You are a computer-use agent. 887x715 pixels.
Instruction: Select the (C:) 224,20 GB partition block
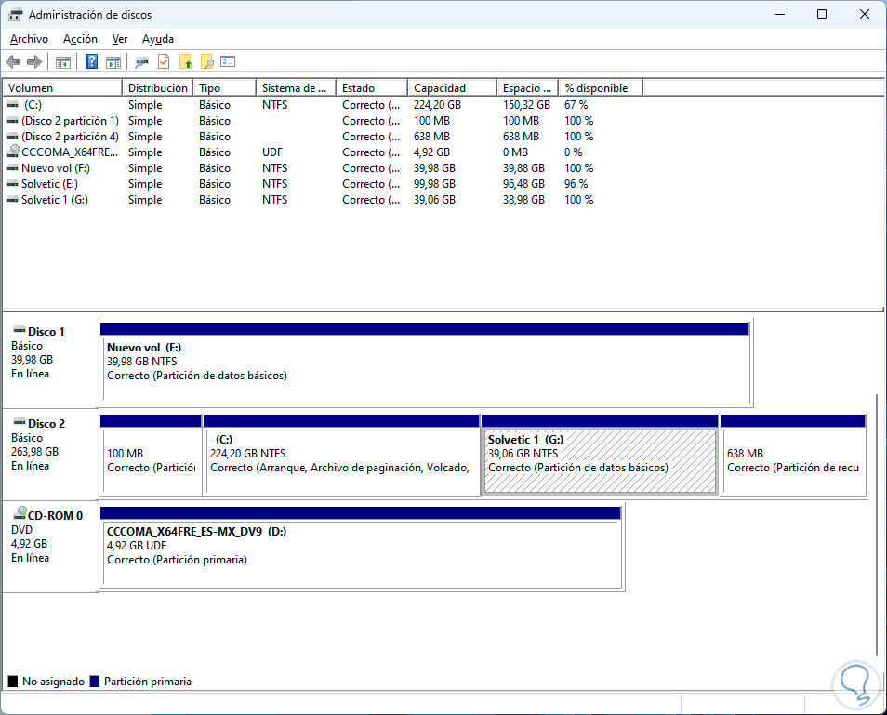341,456
